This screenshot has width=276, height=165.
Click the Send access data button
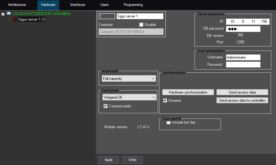[x=242, y=92]
